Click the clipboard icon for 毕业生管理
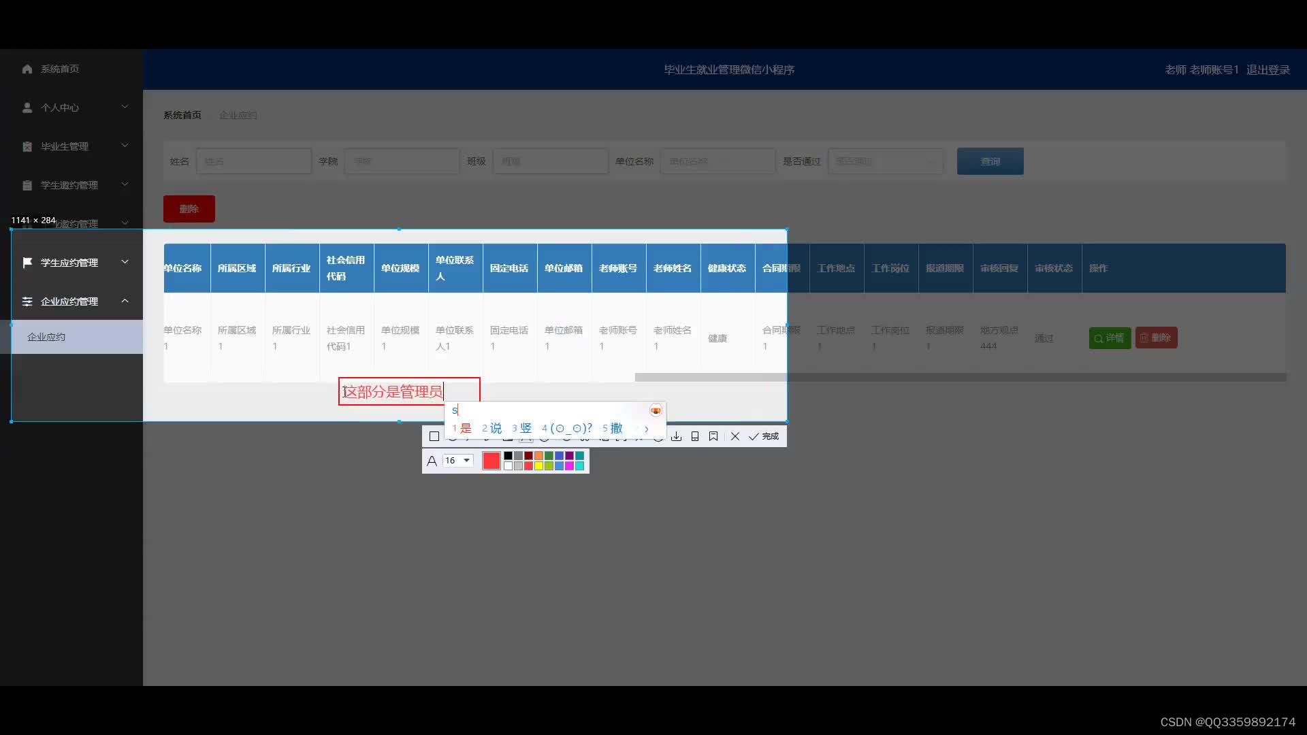 click(27, 146)
